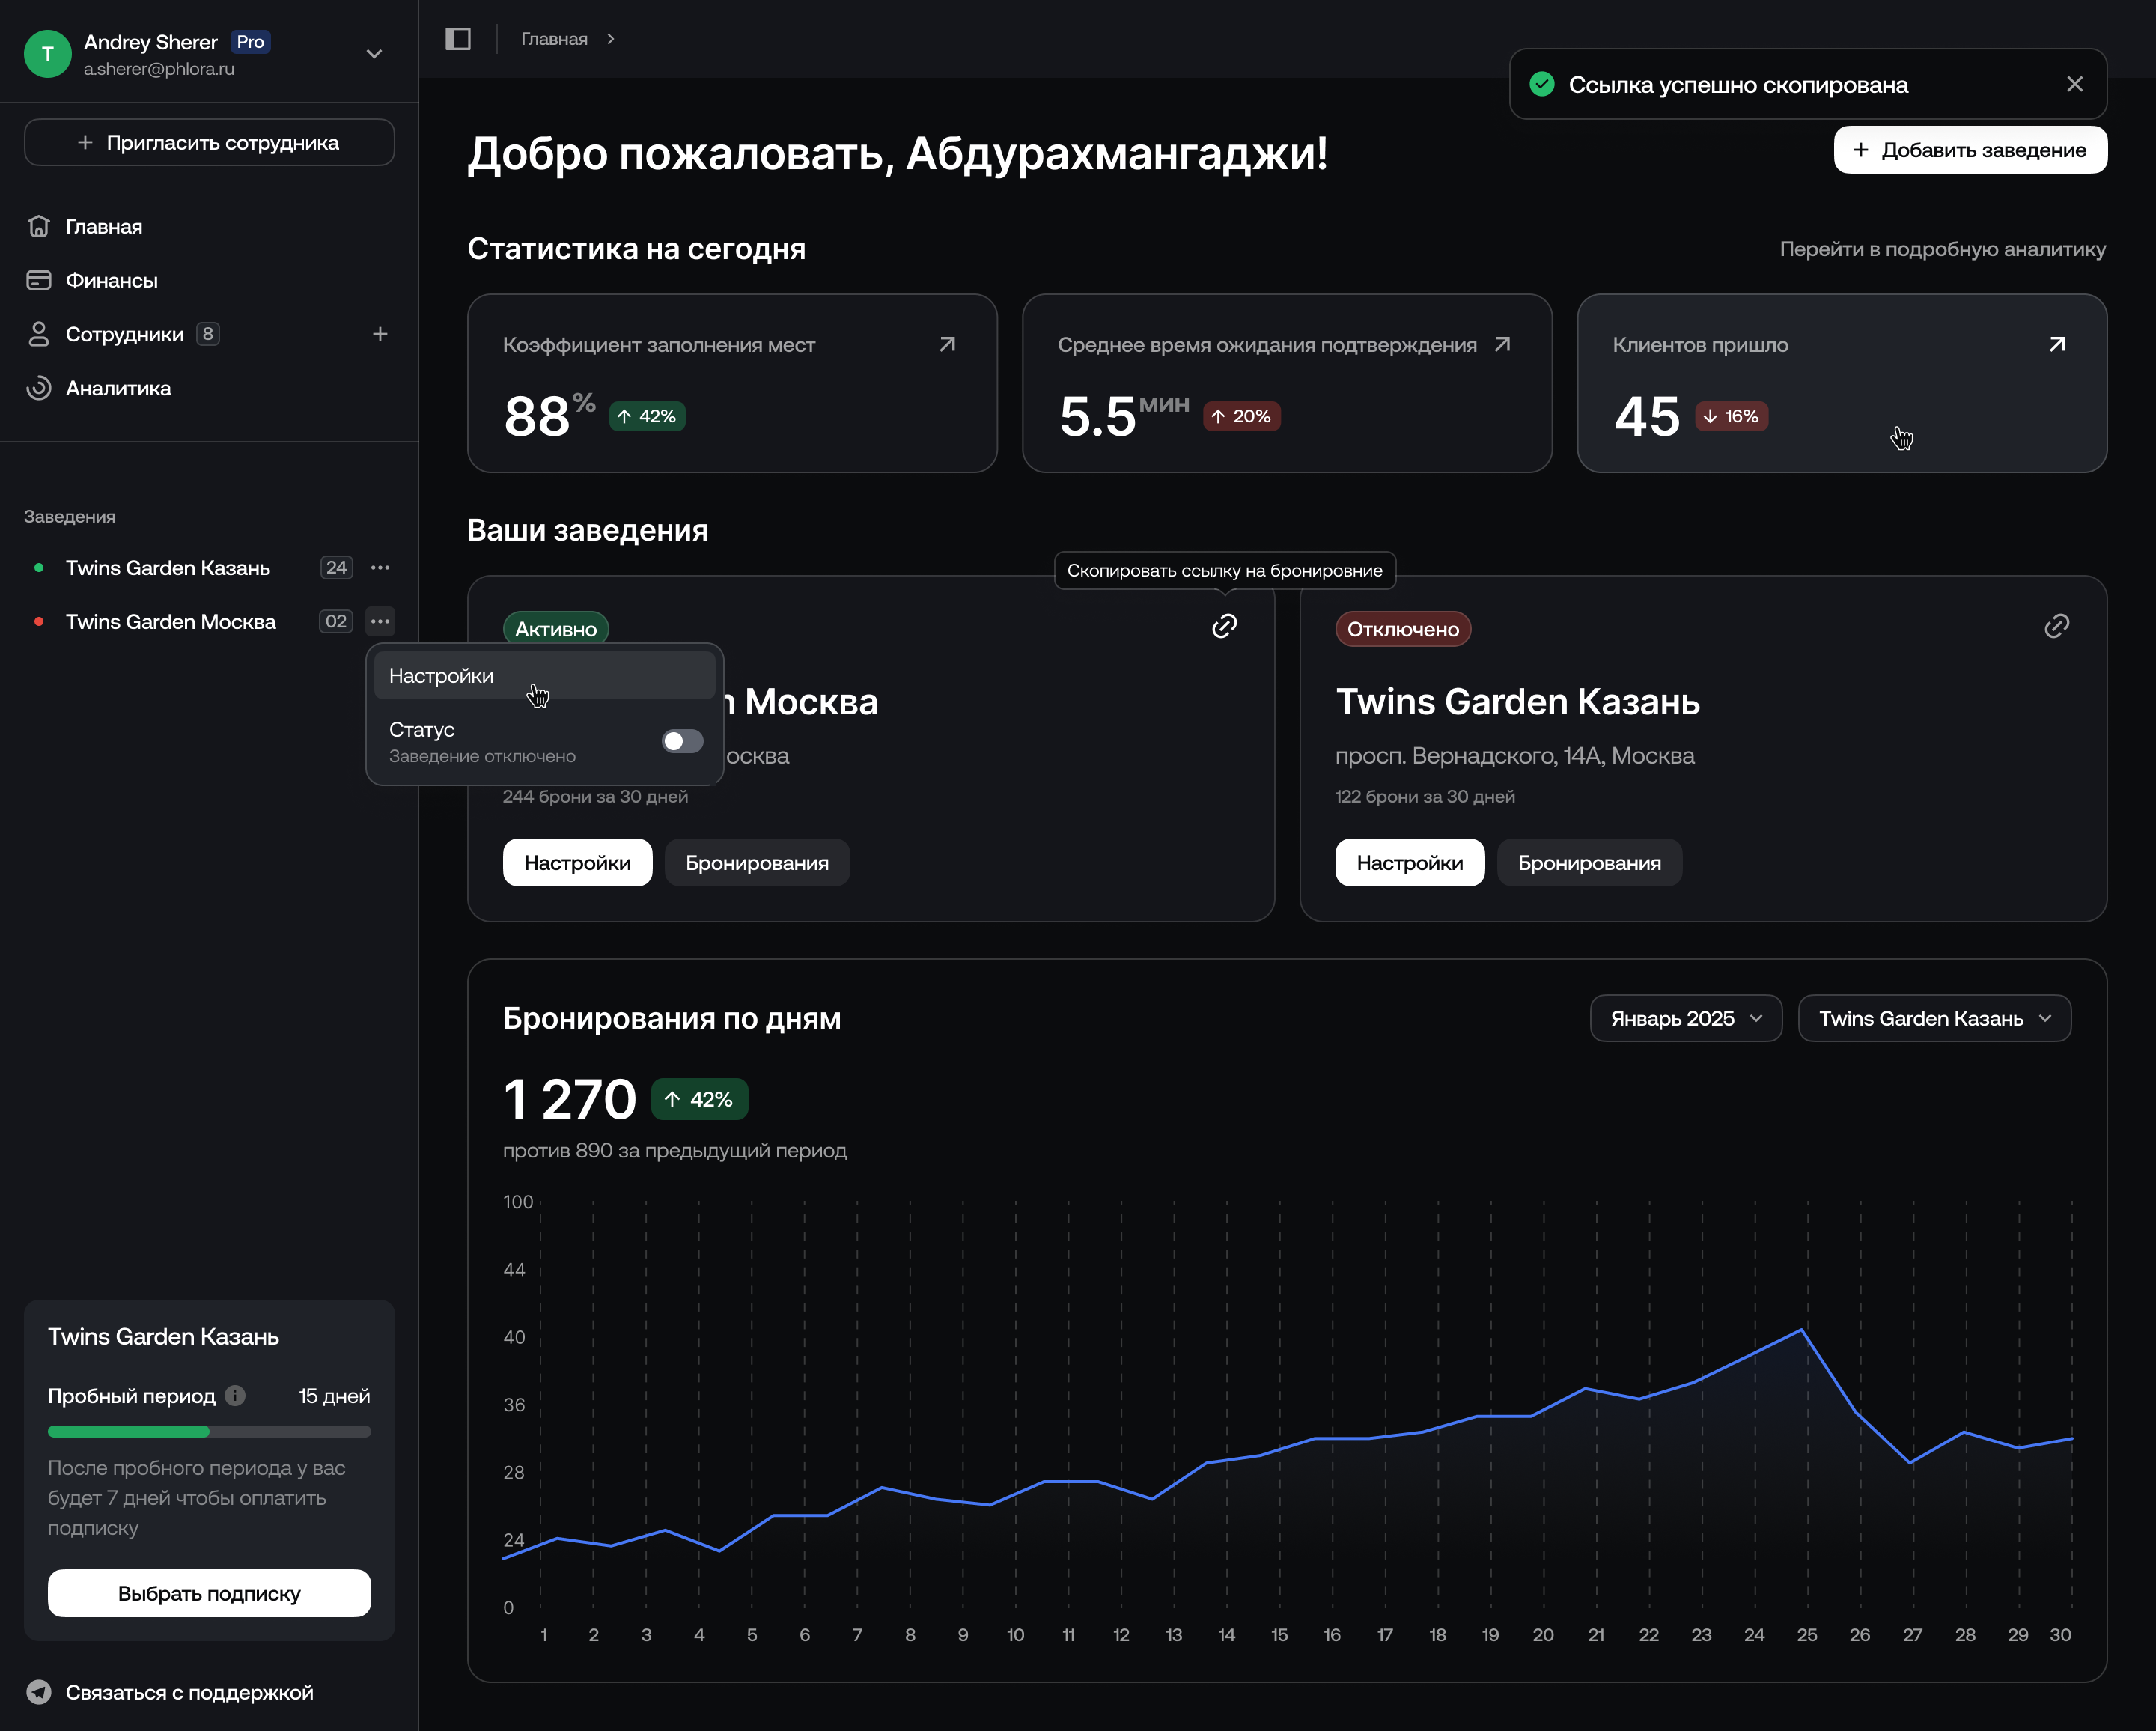This screenshot has width=2156, height=1731.
Task: Click the trial period progress bar
Action: coord(209,1431)
